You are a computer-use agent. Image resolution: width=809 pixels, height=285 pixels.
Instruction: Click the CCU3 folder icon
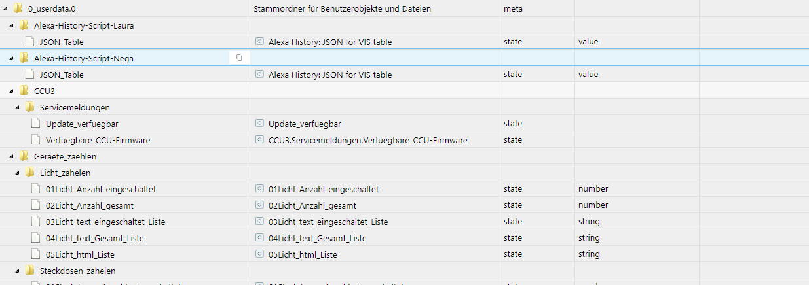(24, 91)
